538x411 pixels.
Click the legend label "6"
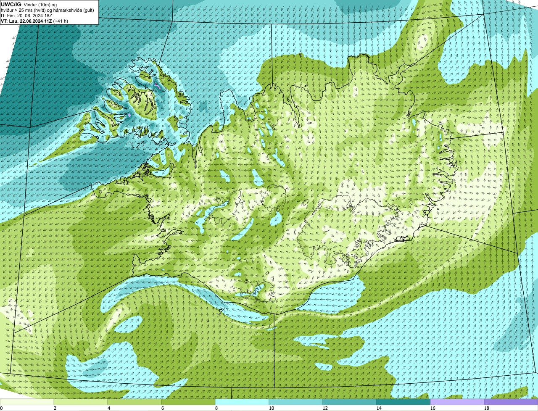(163, 408)
